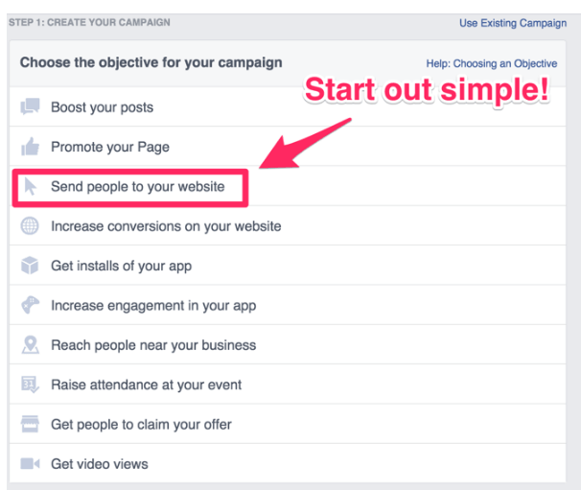This screenshot has height=490, width=581.
Task: Select Increase engagement in your app
Action: 288,305
